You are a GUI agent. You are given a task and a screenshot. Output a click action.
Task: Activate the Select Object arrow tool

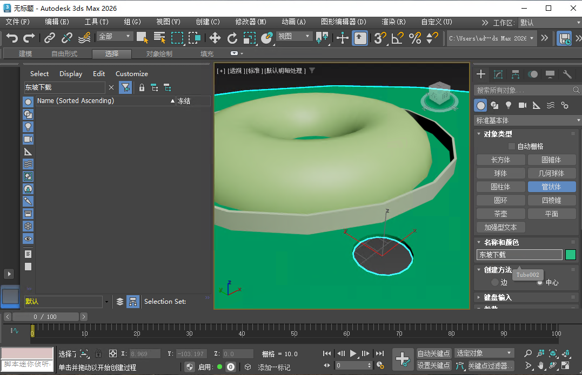point(142,38)
